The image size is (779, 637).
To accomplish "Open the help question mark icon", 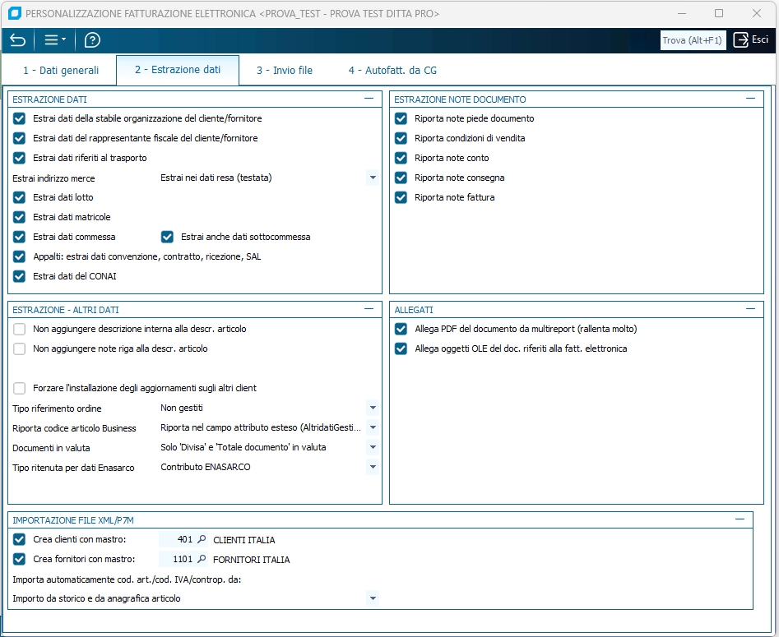I will pos(92,40).
